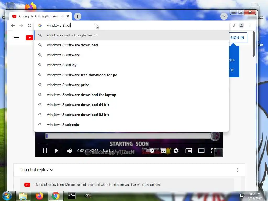268x201 pixels.
Task: Toggle closed captions (CC)
Action: click(164, 151)
